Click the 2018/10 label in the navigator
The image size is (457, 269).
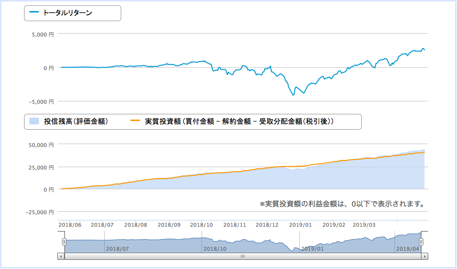click(x=215, y=249)
